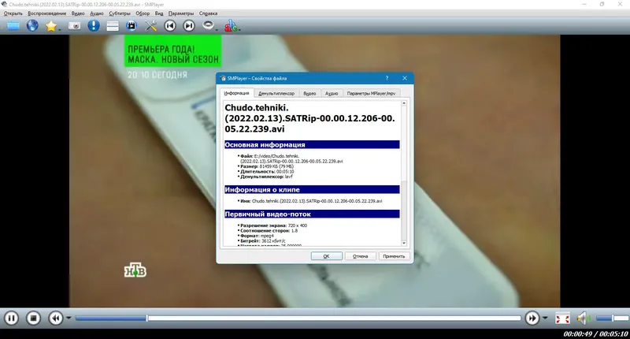Expand the rewind options dropdown arrow
This screenshot has height=339, width=630.
[69, 318]
